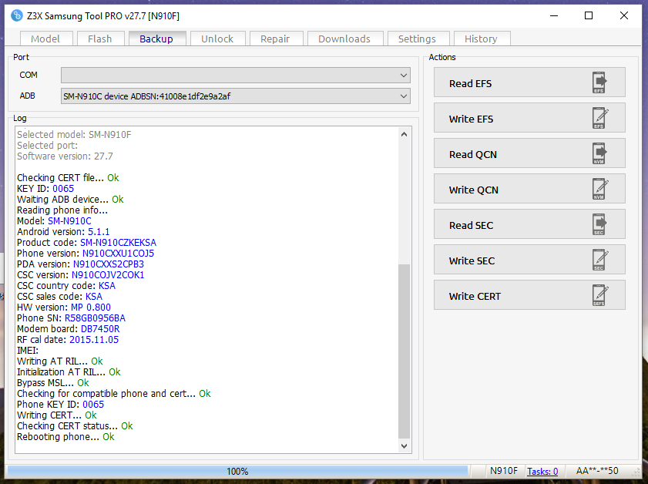Image resolution: width=648 pixels, height=484 pixels.
Task: Open the Unlock tab
Action: coord(217,39)
